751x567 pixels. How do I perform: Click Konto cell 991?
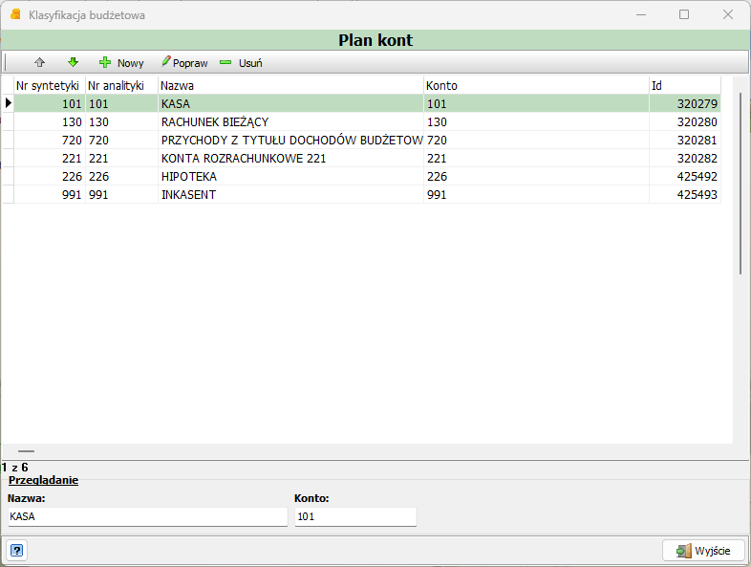[x=536, y=195]
